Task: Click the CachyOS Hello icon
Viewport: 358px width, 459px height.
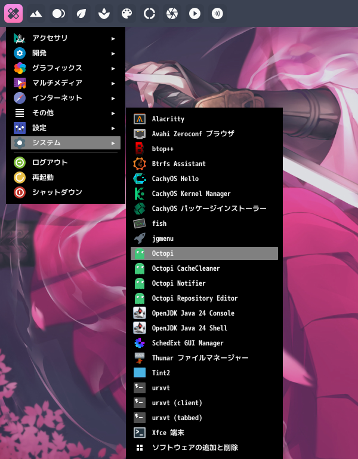Action: point(140,179)
